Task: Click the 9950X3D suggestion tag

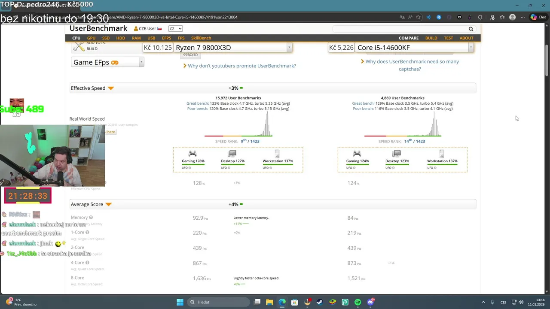Action: (190, 55)
